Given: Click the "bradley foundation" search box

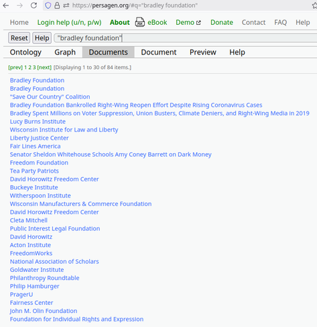Looking at the screenshot, I should pyautogui.click(x=186, y=38).
